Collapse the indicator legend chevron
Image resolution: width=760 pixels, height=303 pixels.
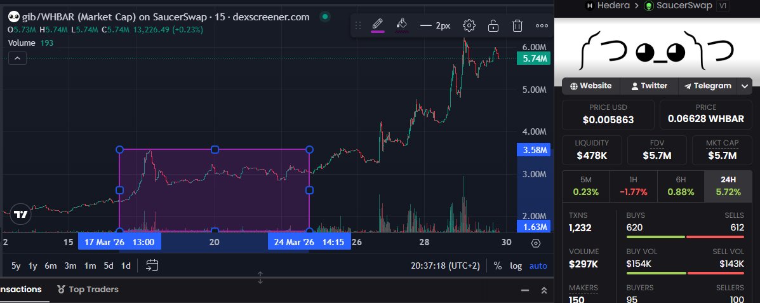click(17, 58)
